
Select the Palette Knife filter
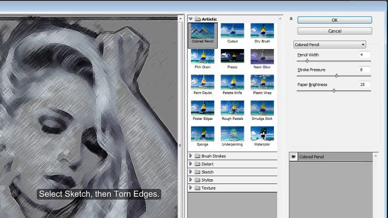pyautogui.click(x=232, y=85)
